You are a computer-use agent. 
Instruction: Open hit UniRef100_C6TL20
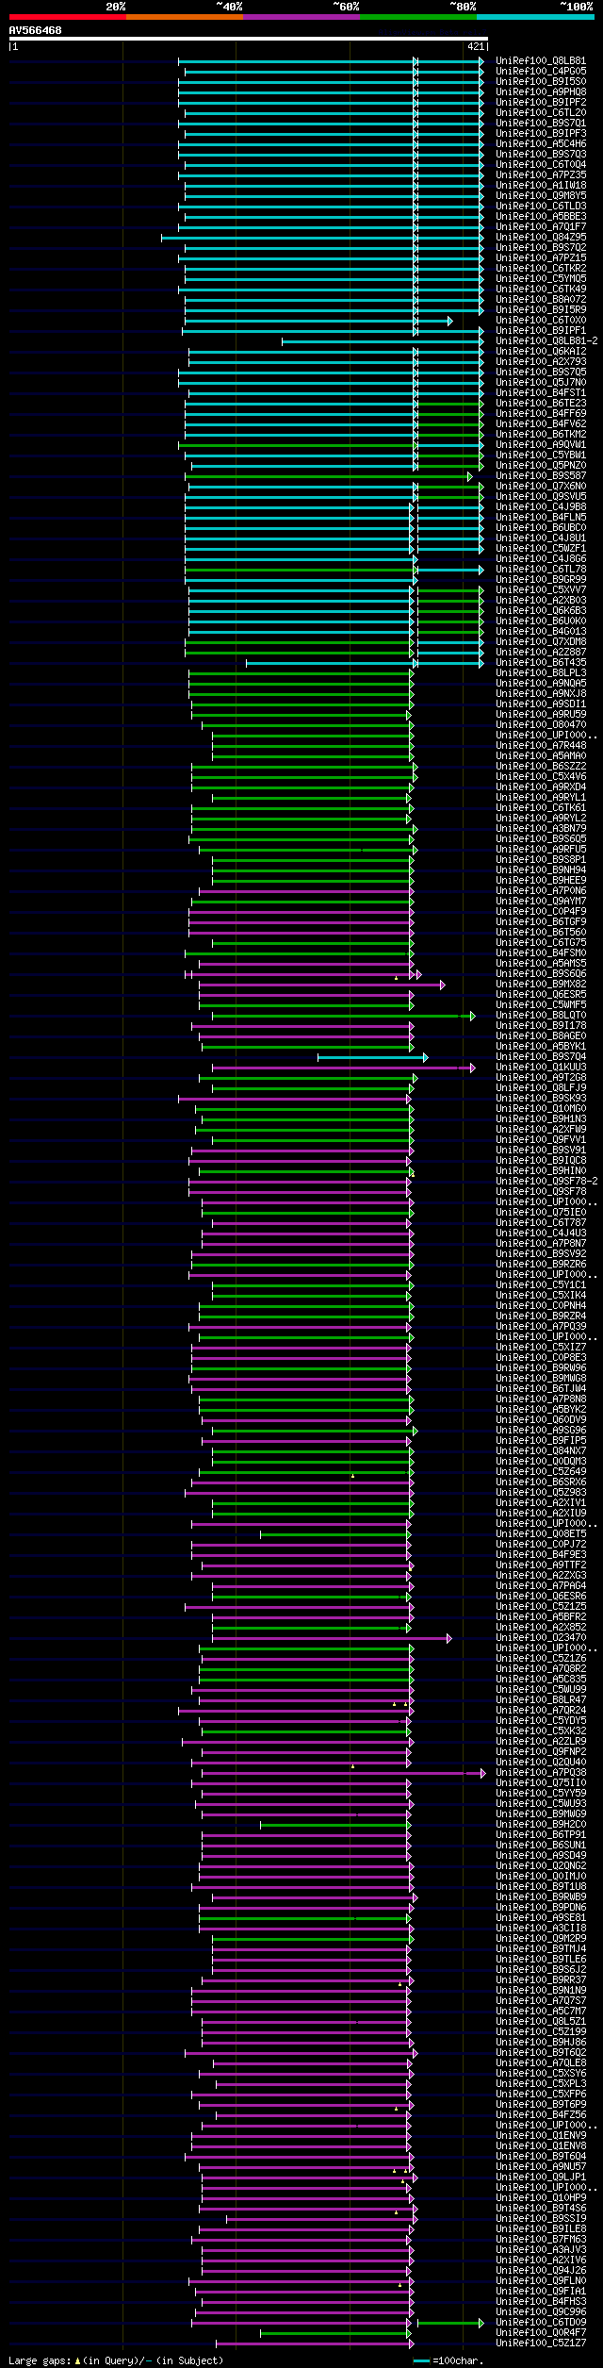(x=541, y=112)
